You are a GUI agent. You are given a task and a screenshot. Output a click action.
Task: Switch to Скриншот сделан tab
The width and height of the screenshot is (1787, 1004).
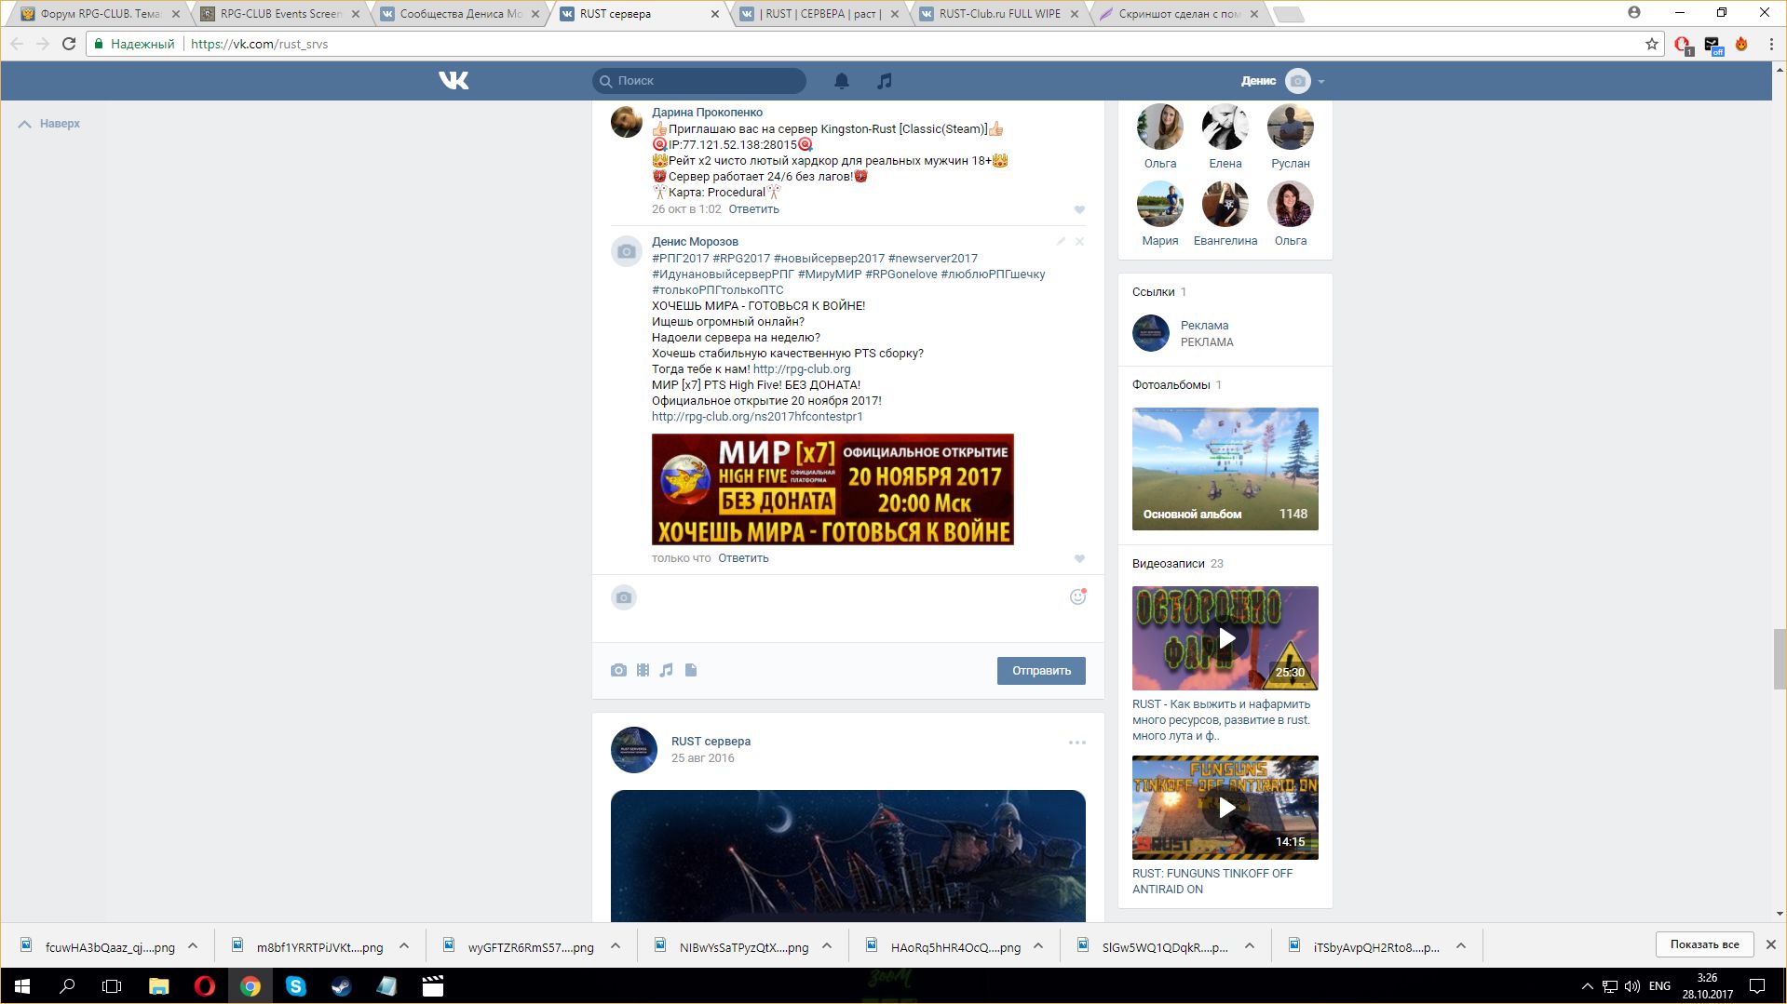(x=1178, y=14)
